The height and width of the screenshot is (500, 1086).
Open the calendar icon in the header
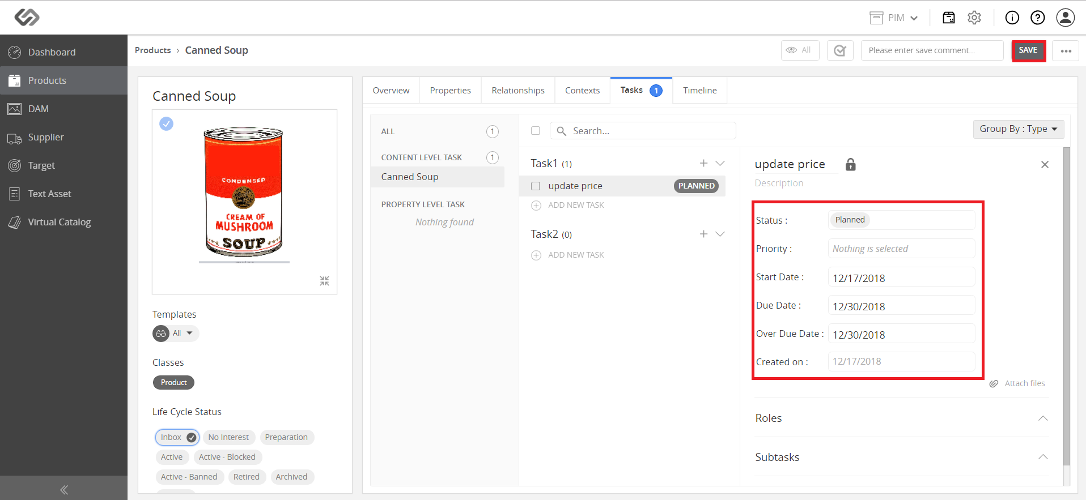(x=948, y=18)
